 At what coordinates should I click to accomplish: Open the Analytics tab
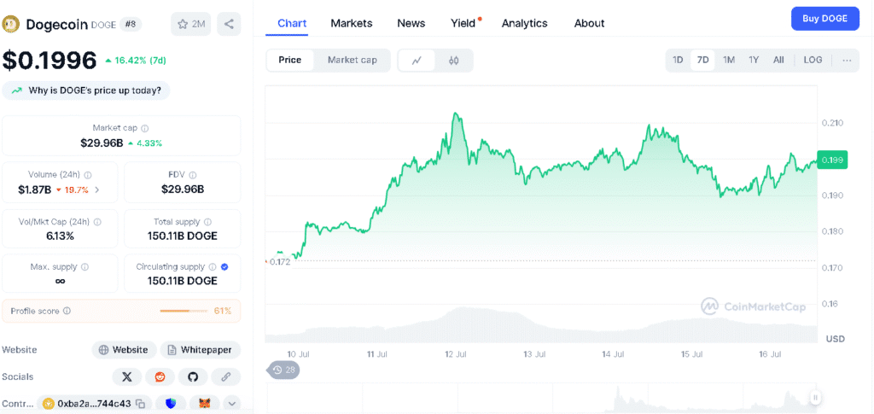coord(524,23)
